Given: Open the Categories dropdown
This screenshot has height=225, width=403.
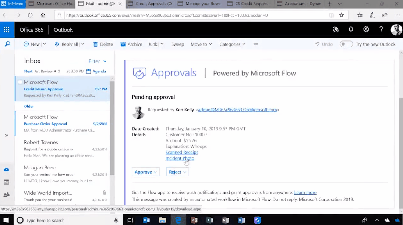Looking at the screenshot, I should pyautogui.click(x=232, y=44).
